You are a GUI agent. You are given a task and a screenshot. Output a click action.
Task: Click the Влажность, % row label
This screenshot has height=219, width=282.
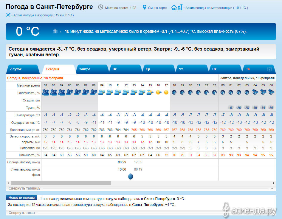[x=29, y=155]
